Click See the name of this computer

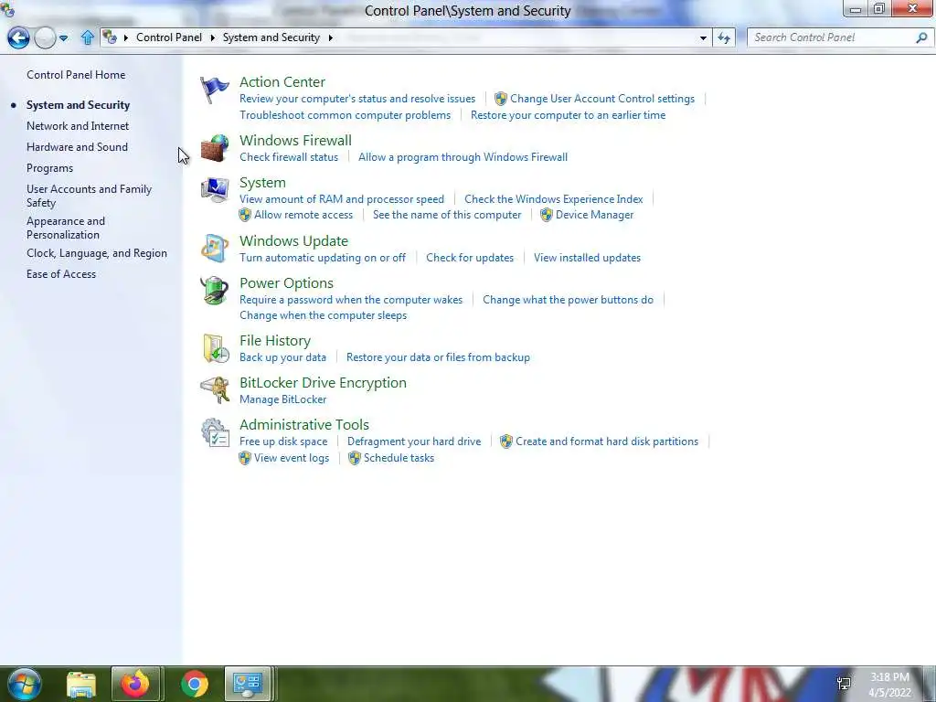point(447,215)
